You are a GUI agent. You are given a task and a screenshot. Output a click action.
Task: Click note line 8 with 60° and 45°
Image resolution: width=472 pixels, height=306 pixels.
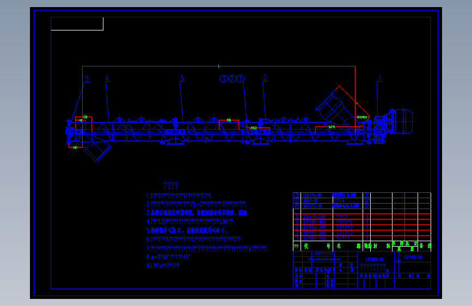pyautogui.click(x=168, y=257)
